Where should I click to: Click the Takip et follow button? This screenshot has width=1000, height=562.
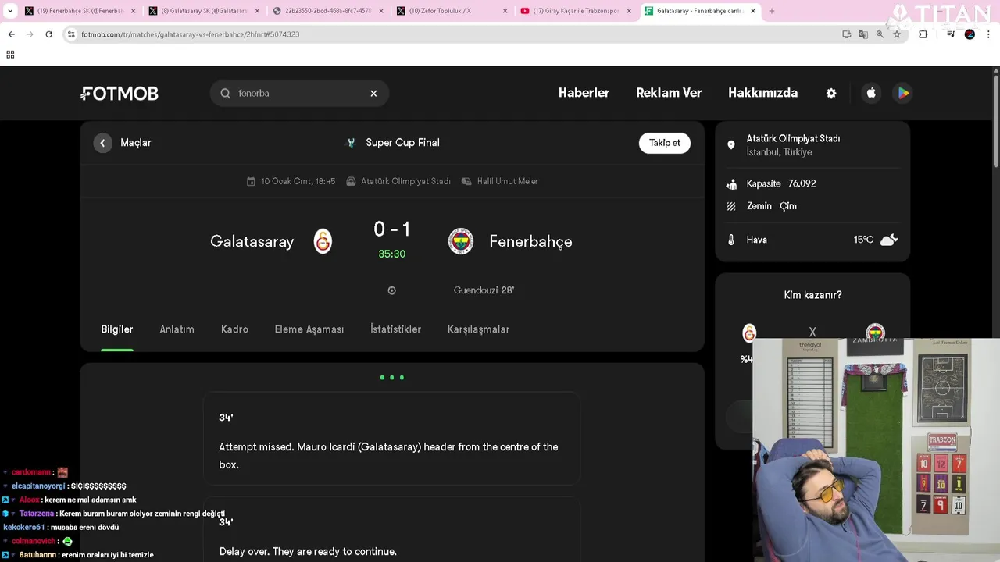(665, 143)
